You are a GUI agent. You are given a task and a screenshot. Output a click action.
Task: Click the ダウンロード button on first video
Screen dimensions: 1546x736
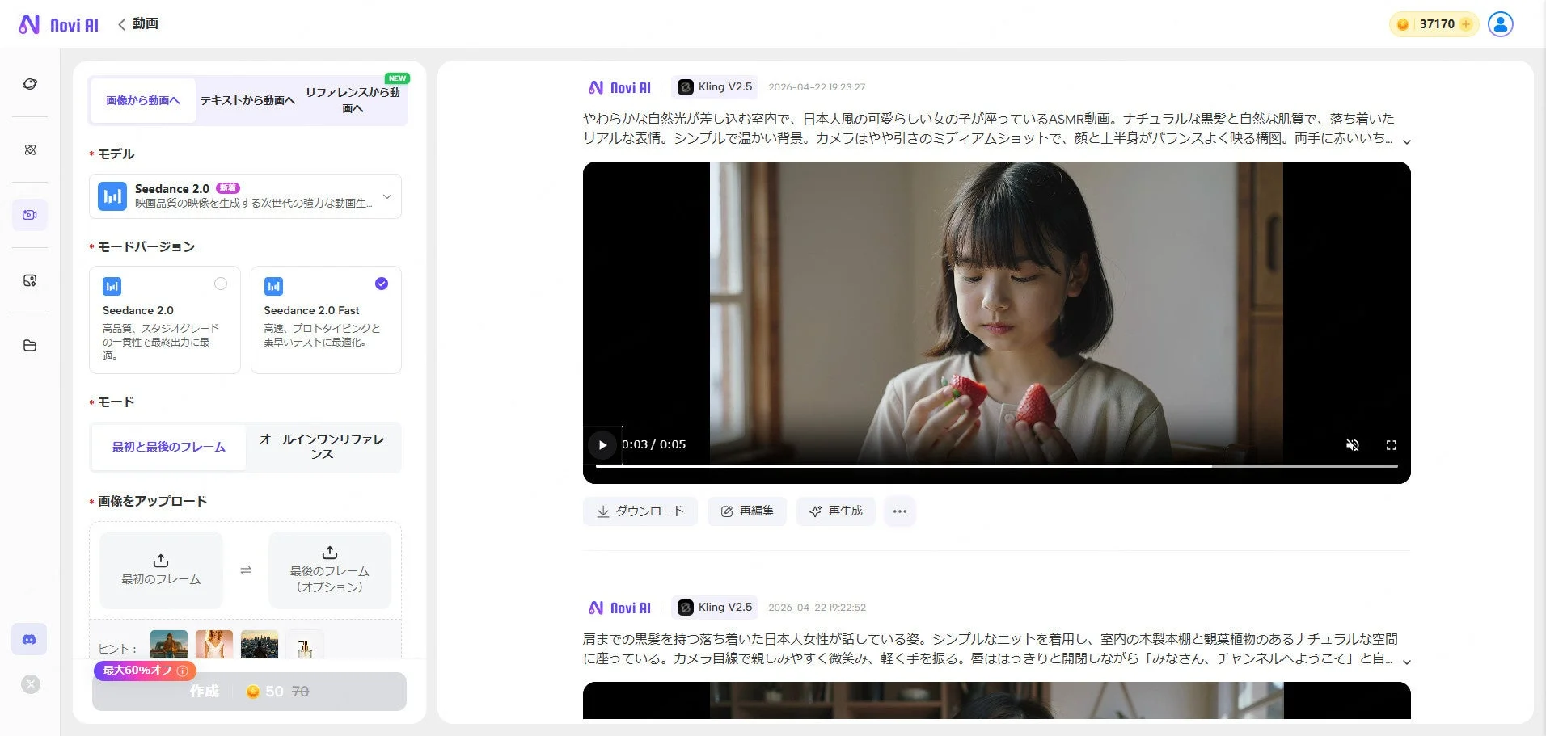640,511
